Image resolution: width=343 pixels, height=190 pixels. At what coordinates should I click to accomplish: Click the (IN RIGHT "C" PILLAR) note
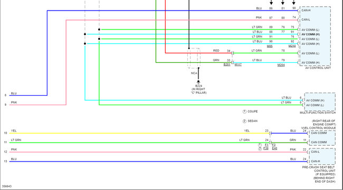click(x=198, y=91)
